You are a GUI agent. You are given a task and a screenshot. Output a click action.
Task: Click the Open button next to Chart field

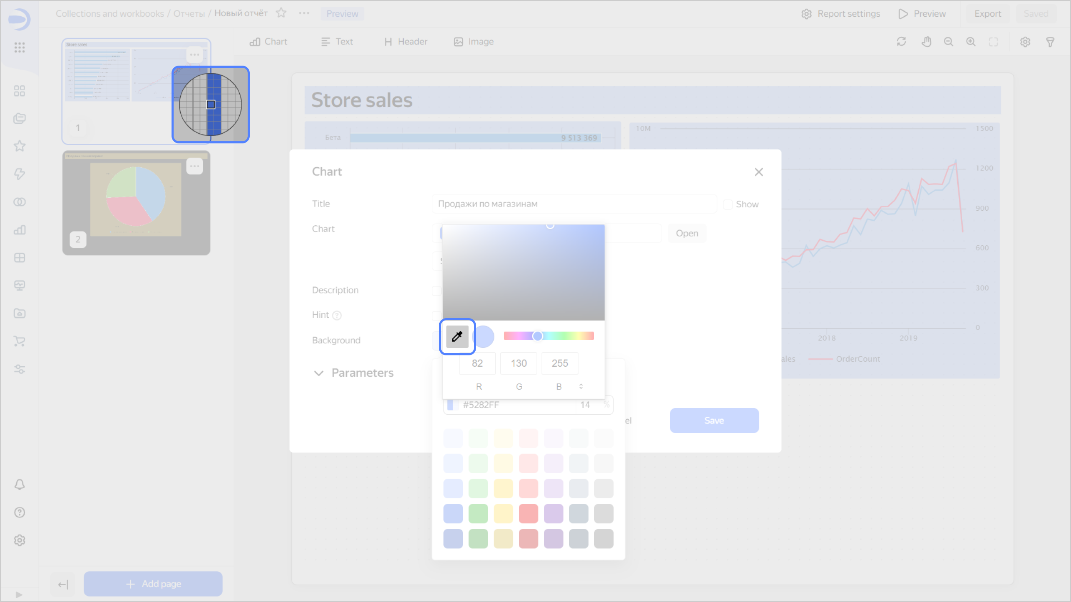(x=687, y=233)
